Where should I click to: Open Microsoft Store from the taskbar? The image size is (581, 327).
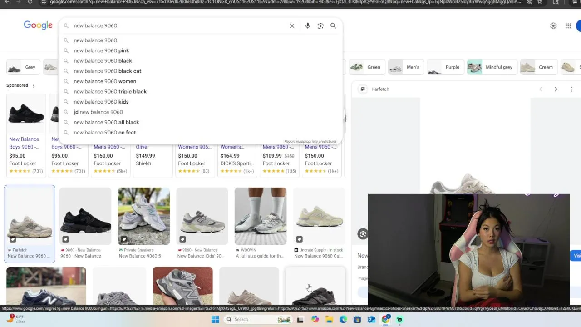(x=357, y=319)
